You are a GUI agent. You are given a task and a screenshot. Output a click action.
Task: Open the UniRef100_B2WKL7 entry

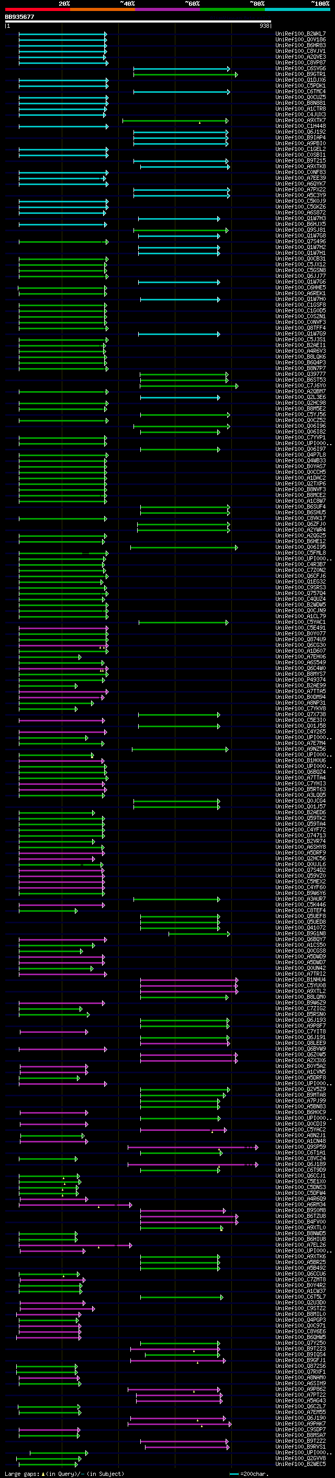tap(300, 34)
